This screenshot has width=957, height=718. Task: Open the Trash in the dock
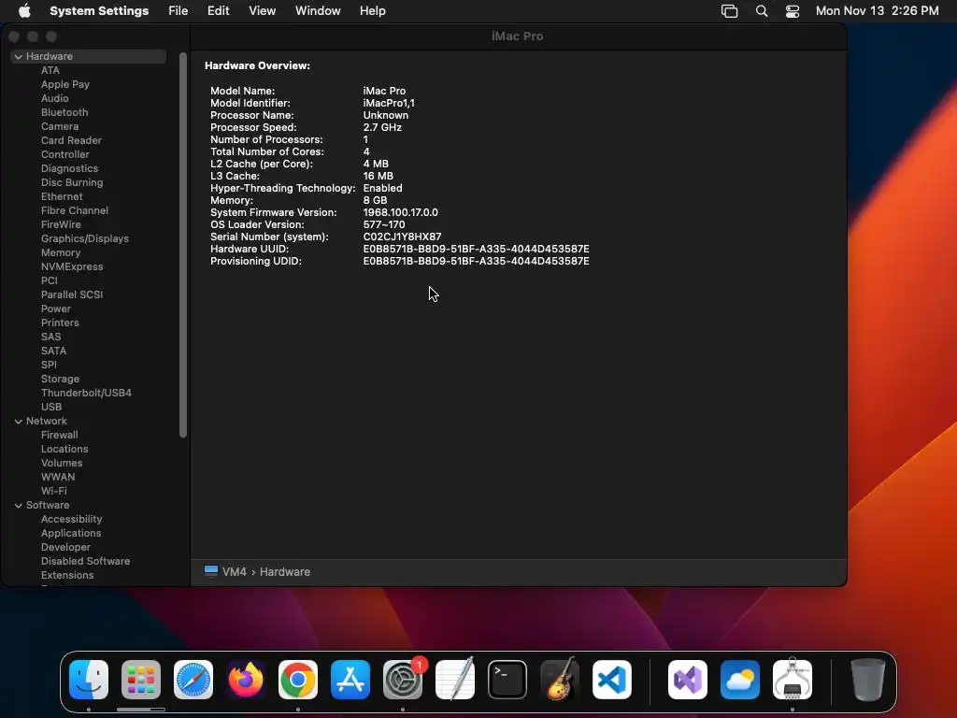pos(868,680)
